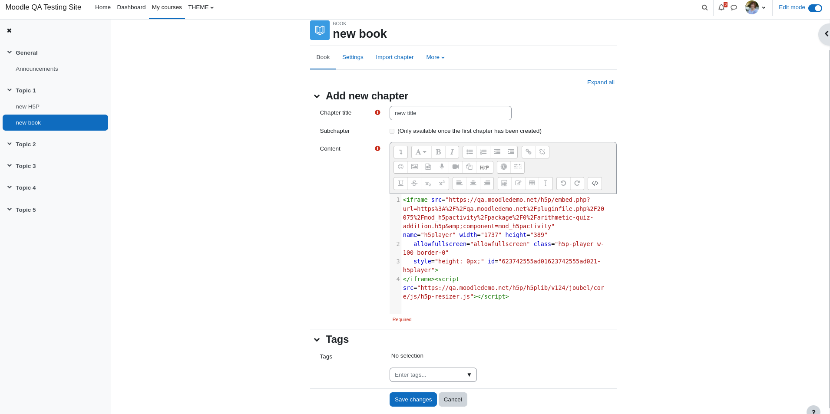
Task: Switch off Edit mode toggle
Action: pyautogui.click(x=815, y=8)
